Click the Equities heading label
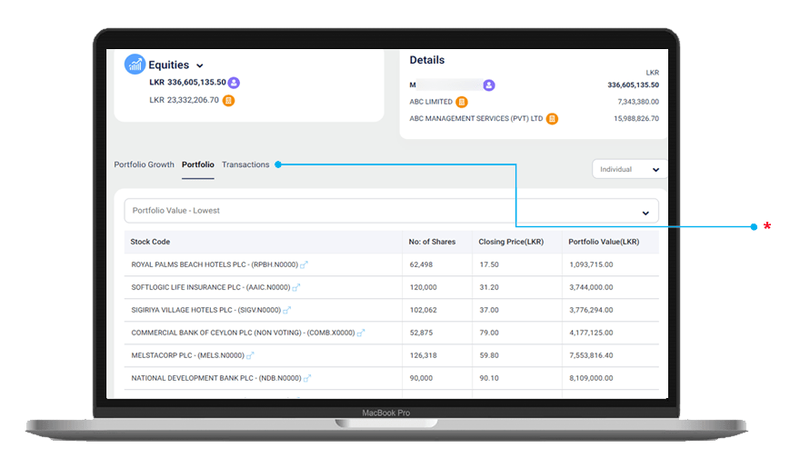Image resolution: width=800 pixels, height=468 pixels. (x=168, y=65)
